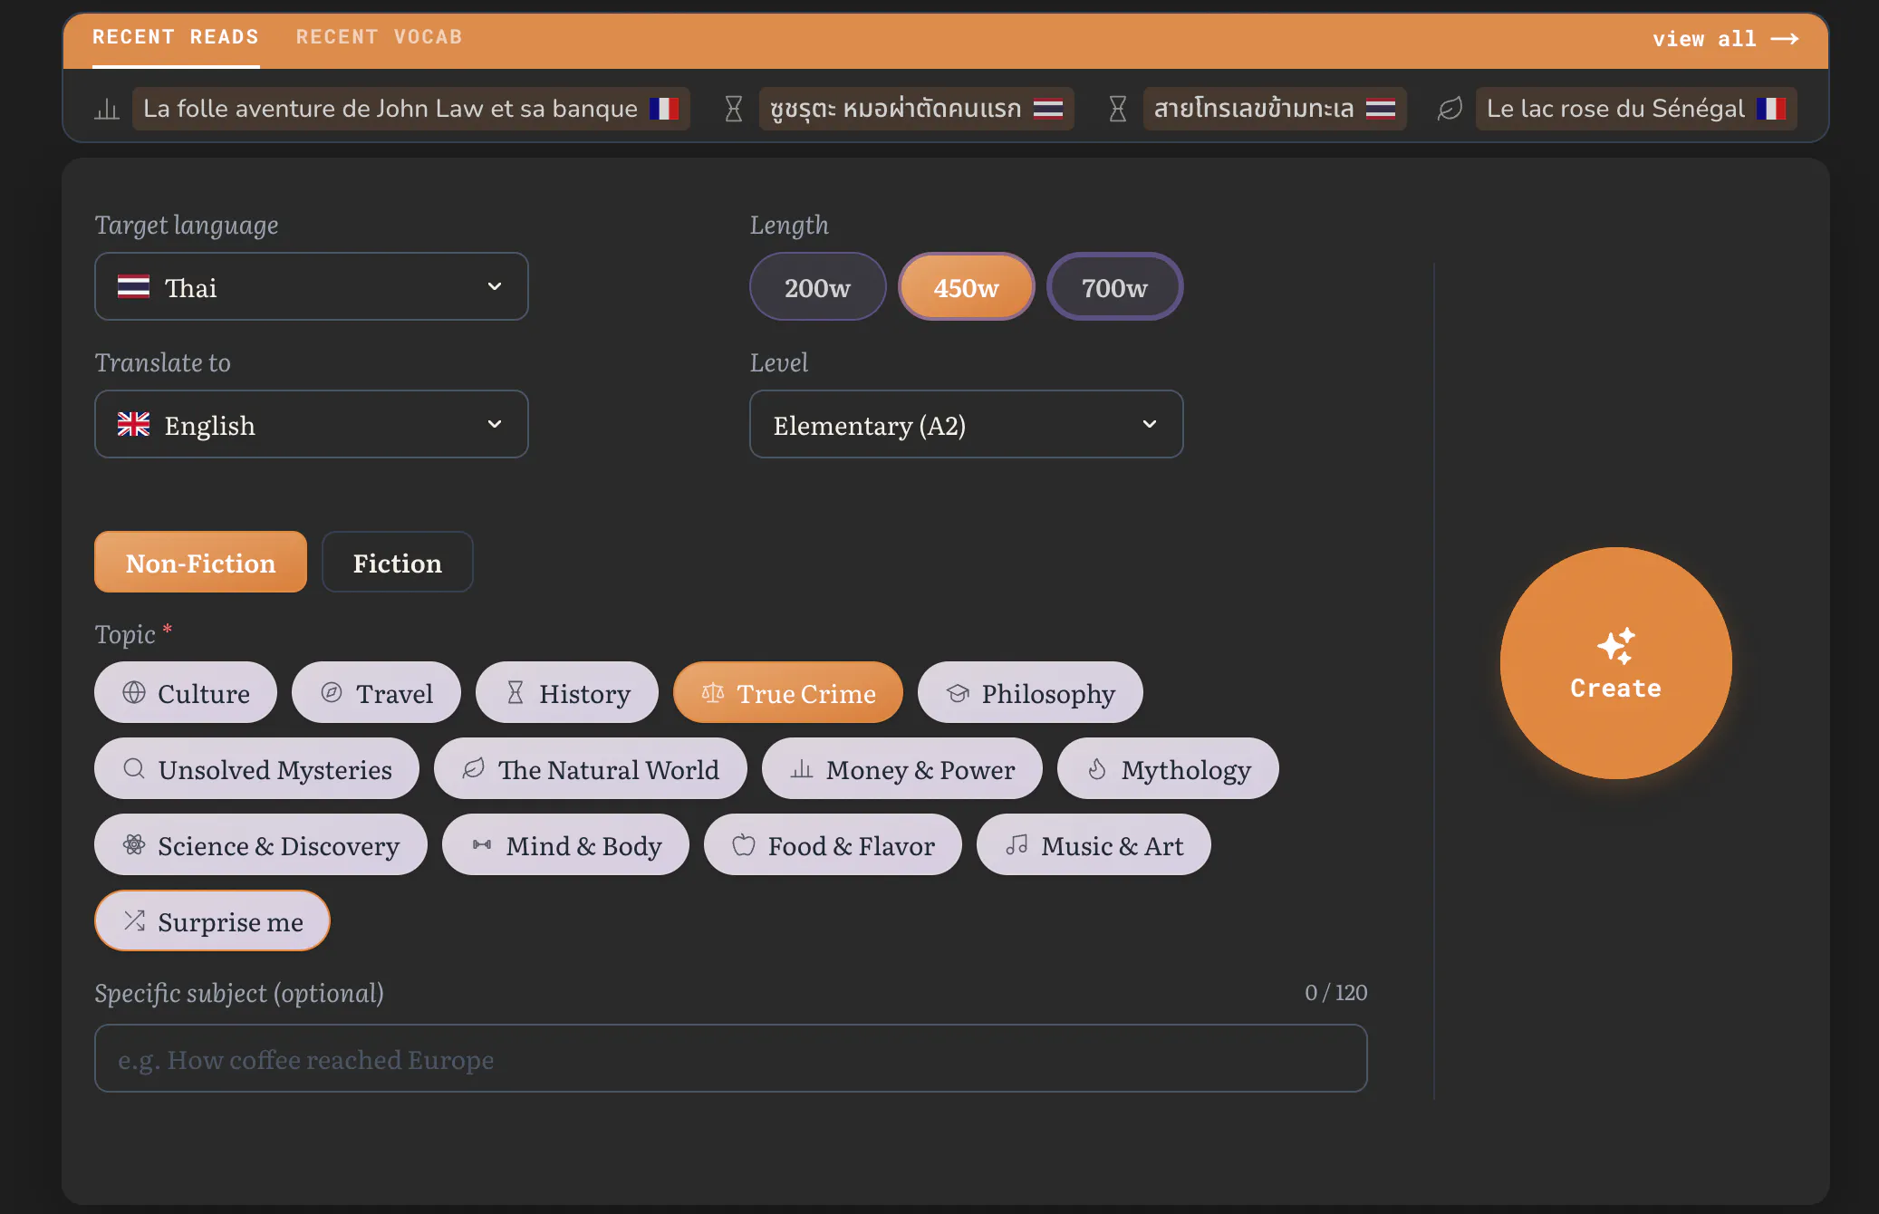The height and width of the screenshot is (1214, 1879).
Task: Select Science & Discovery topic
Action: 261,844
